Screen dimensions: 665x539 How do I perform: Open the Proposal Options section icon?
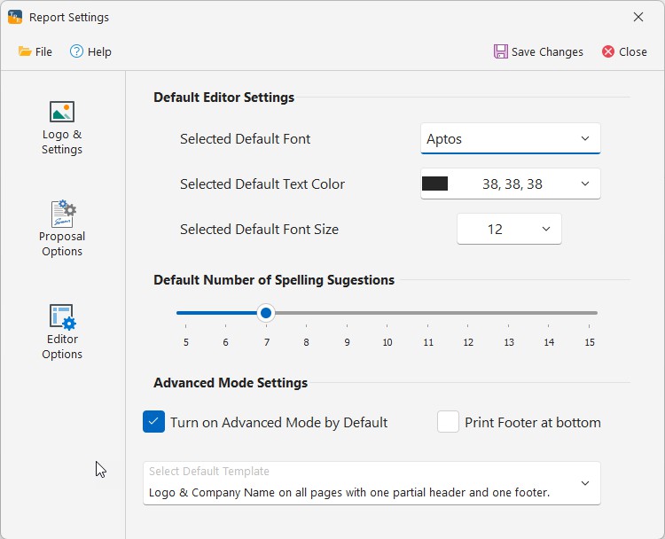63,214
